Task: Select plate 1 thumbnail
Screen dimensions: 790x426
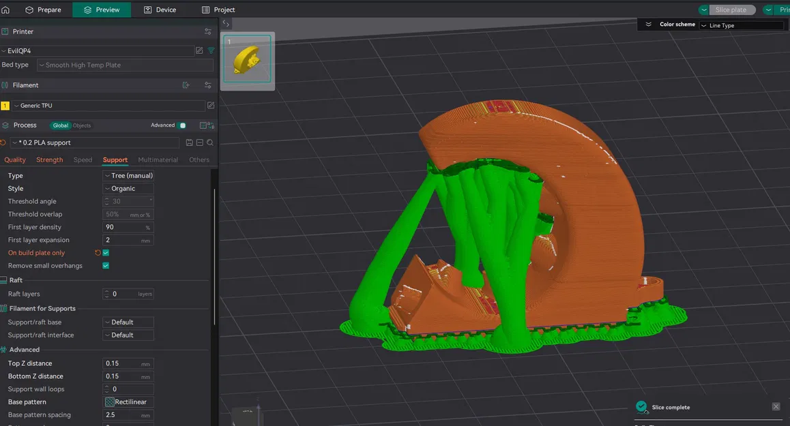Action: (248, 59)
